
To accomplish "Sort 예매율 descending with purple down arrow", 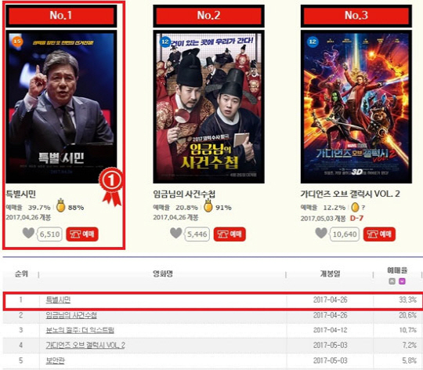I will 402,281.
